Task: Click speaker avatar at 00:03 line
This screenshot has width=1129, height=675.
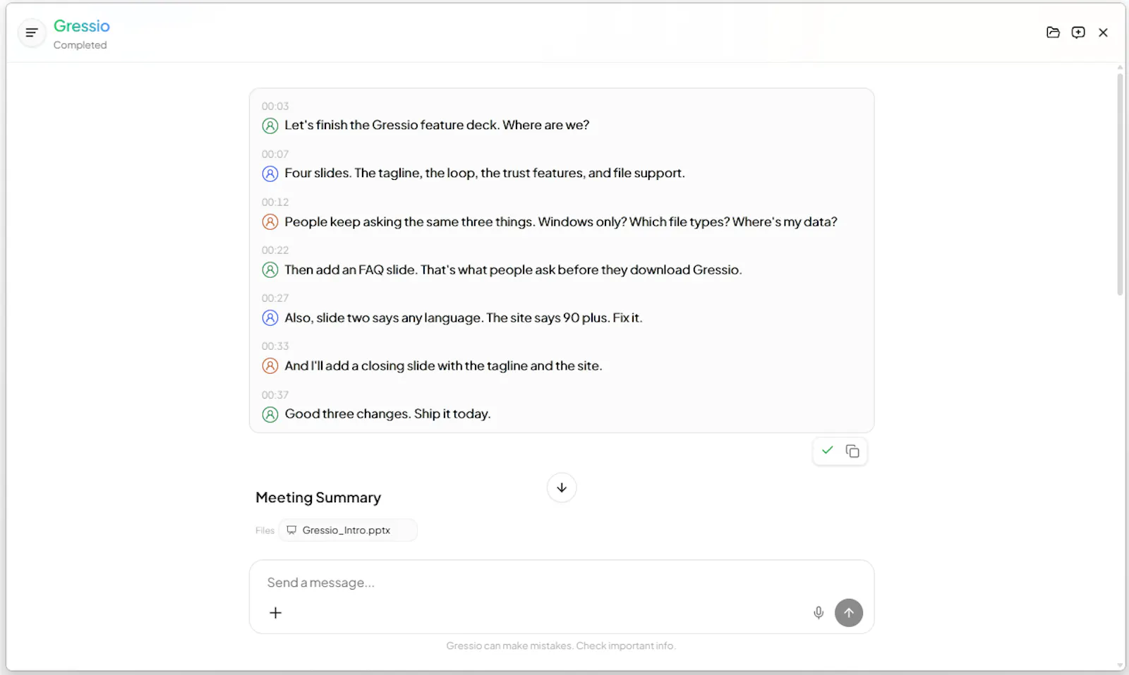Action: [270, 126]
